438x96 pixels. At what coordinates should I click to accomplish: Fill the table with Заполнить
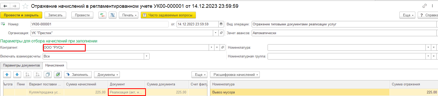point(78,75)
